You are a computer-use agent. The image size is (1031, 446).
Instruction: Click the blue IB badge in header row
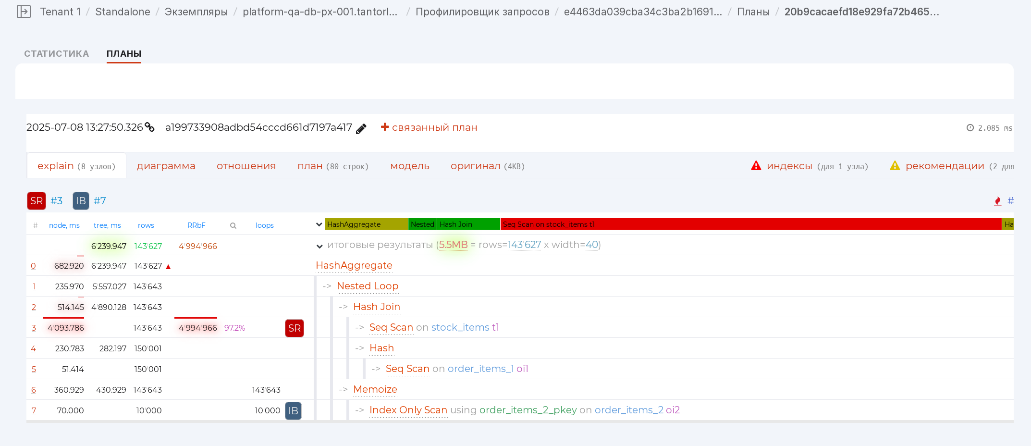tap(81, 201)
